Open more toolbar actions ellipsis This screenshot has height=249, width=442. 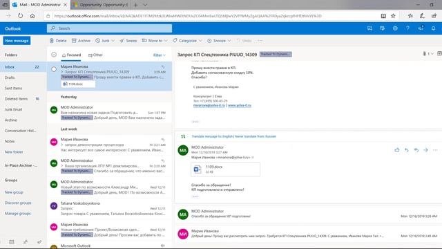[260, 41]
